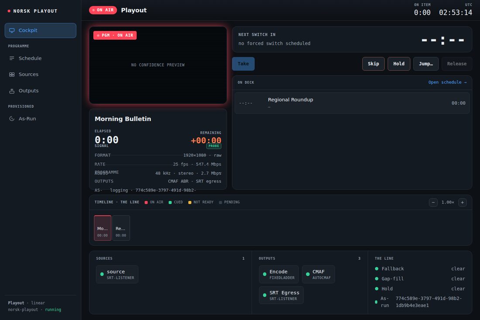Image resolution: width=480 pixels, height=320 pixels.
Task: Open the Jump… dialog
Action: (426, 64)
